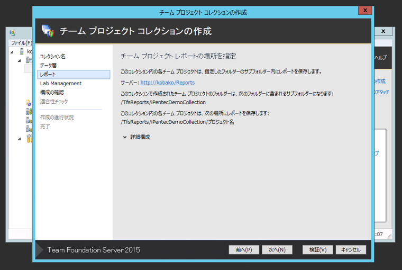Collapse the ko server tree node arrow

(x=12, y=52)
